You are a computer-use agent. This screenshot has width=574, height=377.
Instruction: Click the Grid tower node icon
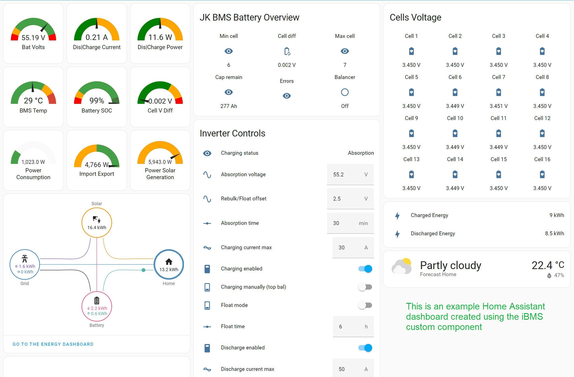point(25,259)
